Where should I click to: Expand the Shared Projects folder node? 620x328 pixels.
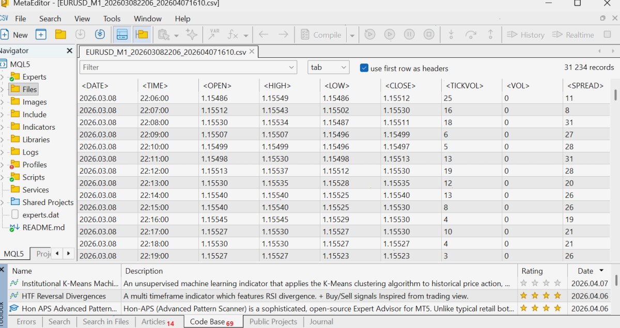(x=2, y=202)
